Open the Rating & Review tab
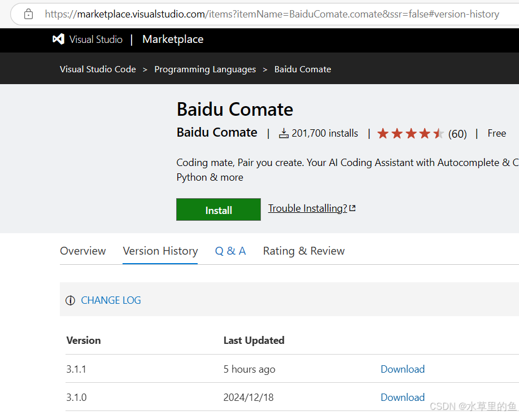This screenshot has width=519, height=415. click(x=304, y=251)
